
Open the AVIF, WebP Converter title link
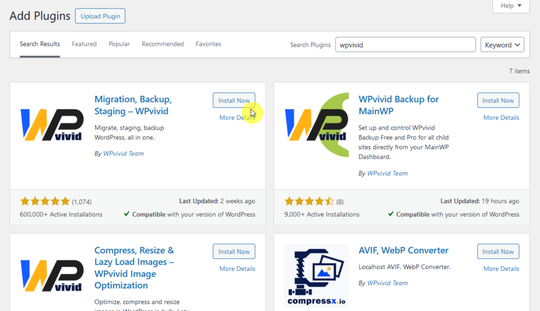pos(403,250)
